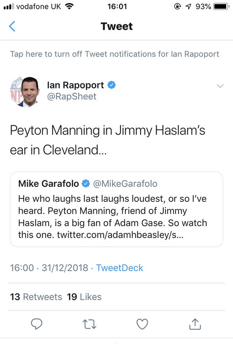The image size is (233, 344).
Task: Tap the battery icon in status bar
Action: 222,6
